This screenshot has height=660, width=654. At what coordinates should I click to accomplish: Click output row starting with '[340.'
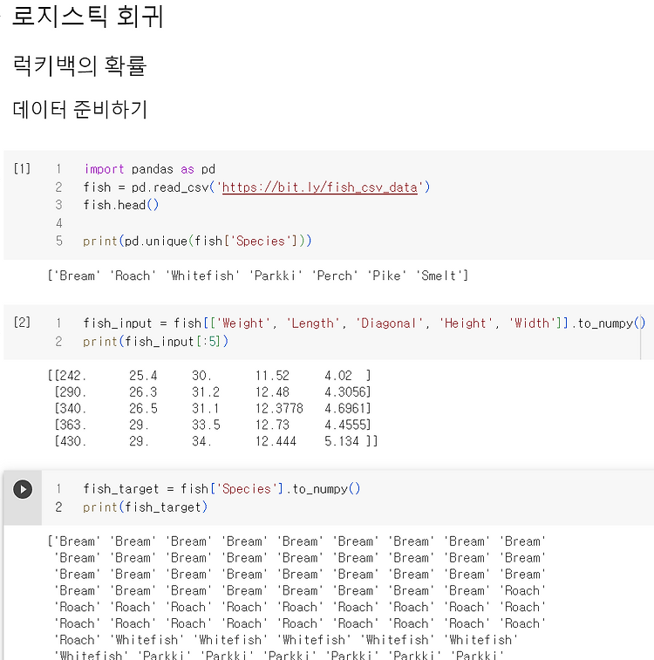[213, 408]
